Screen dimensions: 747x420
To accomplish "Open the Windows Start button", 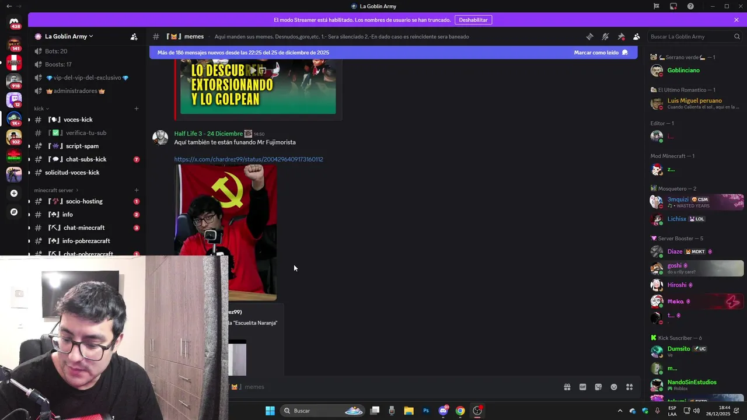I will (x=270, y=411).
